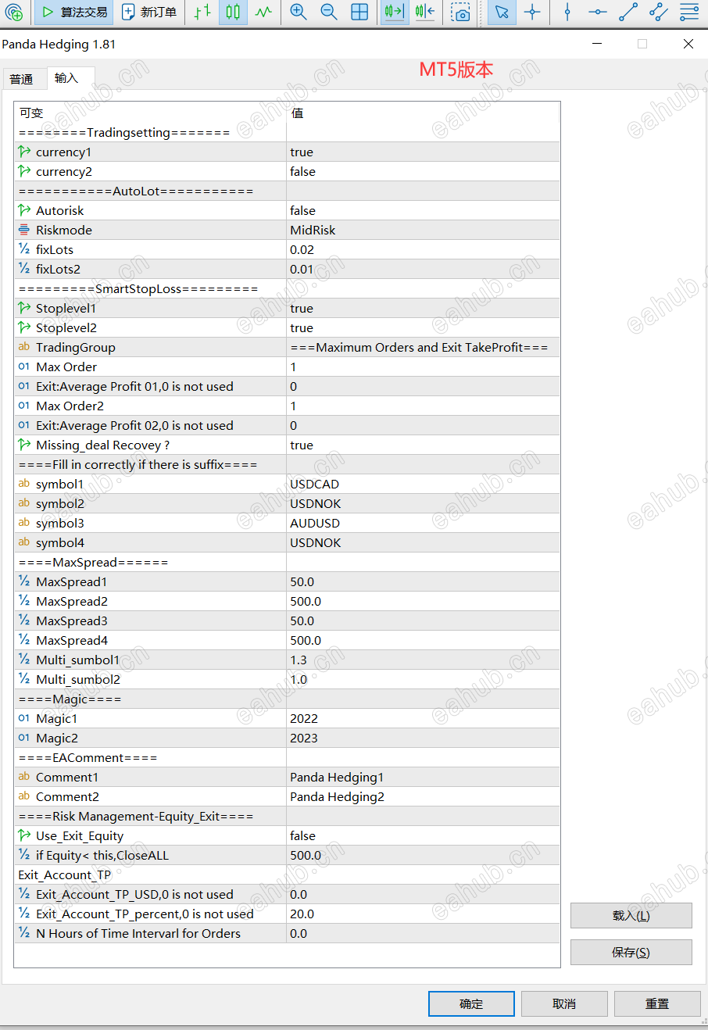
Task: Select MaxSpread2 parameter name
Action: click(72, 602)
